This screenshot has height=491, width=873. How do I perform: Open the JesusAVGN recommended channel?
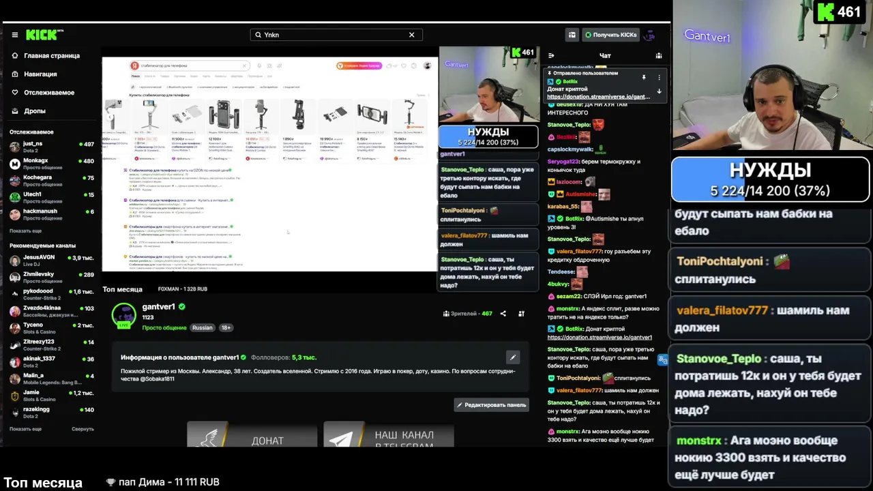52,261
